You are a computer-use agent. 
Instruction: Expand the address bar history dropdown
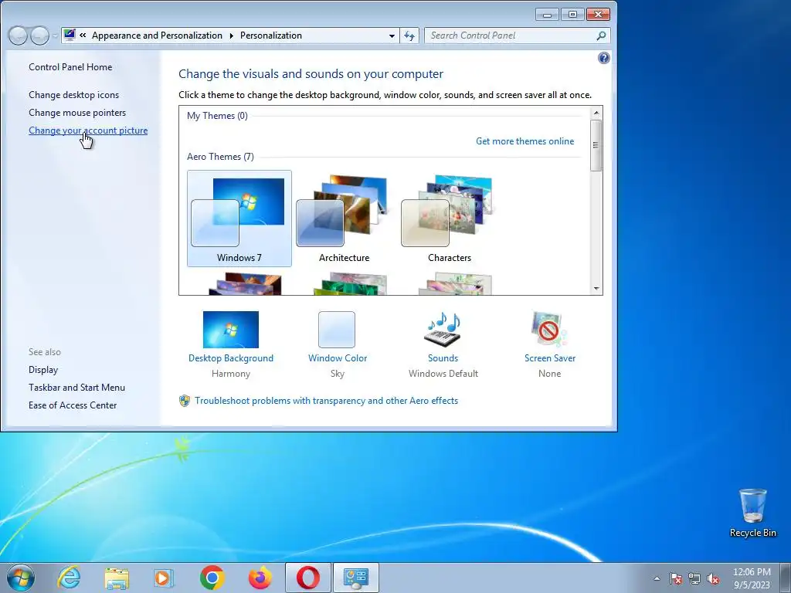tap(392, 36)
